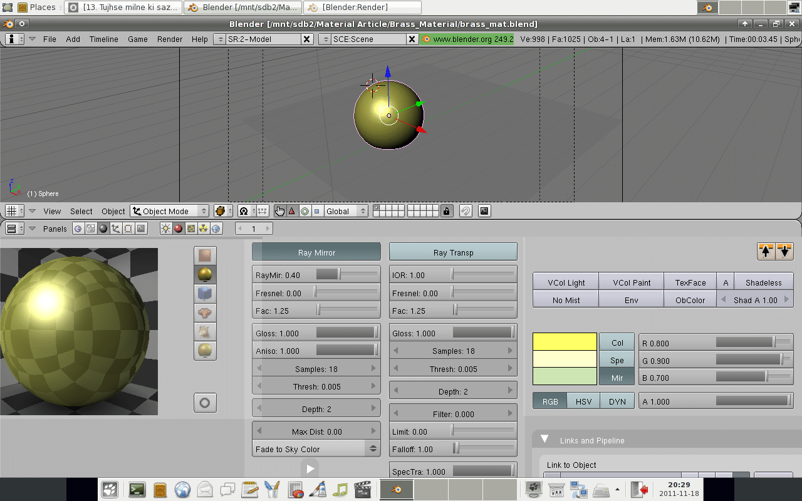Click the lamp buttons icon
802x501 pixels.
(x=166, y=229)
